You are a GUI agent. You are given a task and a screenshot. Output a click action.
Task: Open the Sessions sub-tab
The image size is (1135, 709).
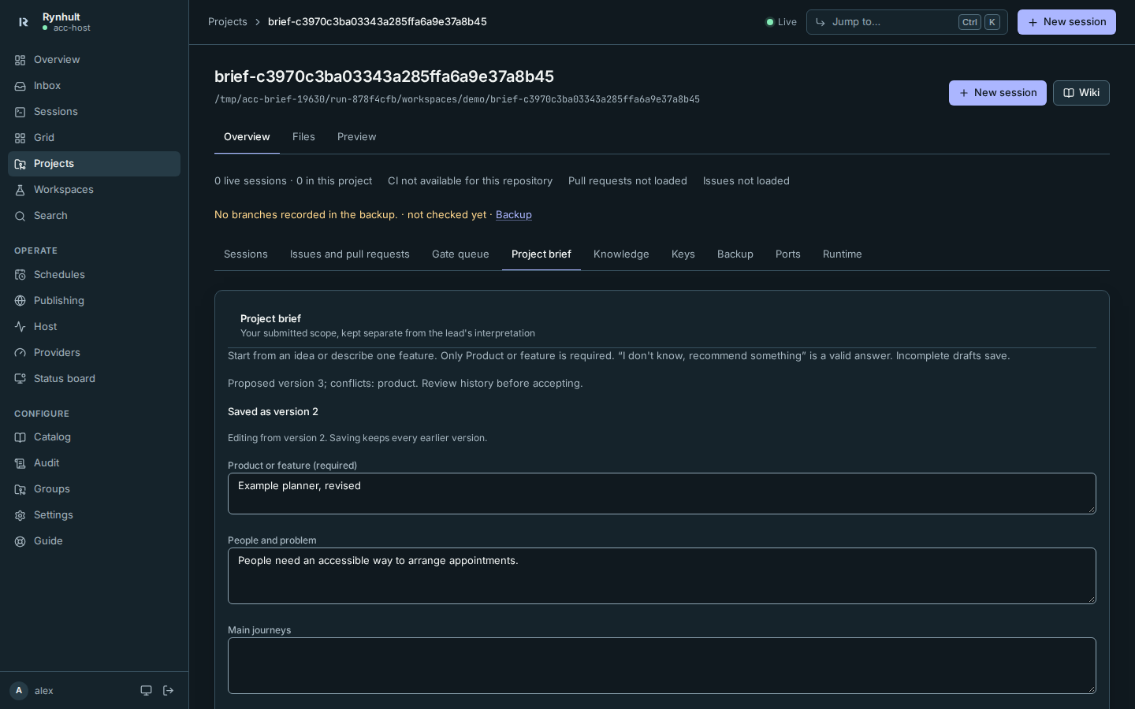point(246,254)
